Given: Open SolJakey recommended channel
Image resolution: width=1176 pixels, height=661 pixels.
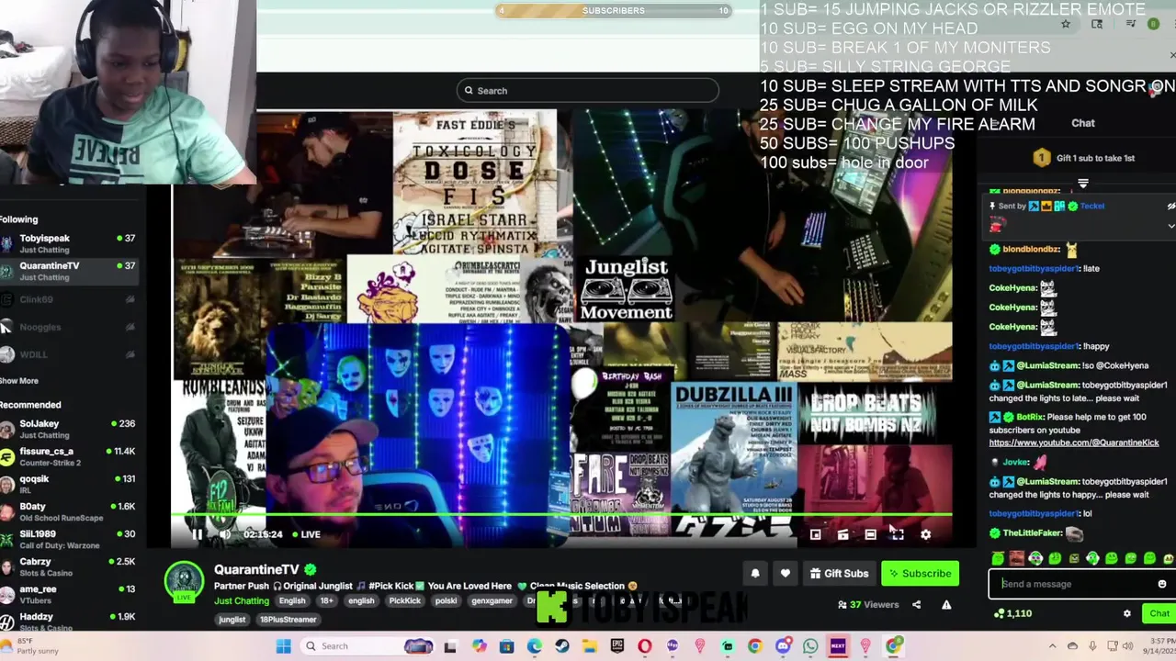Looking at the screenshot, I should [69, 430].
